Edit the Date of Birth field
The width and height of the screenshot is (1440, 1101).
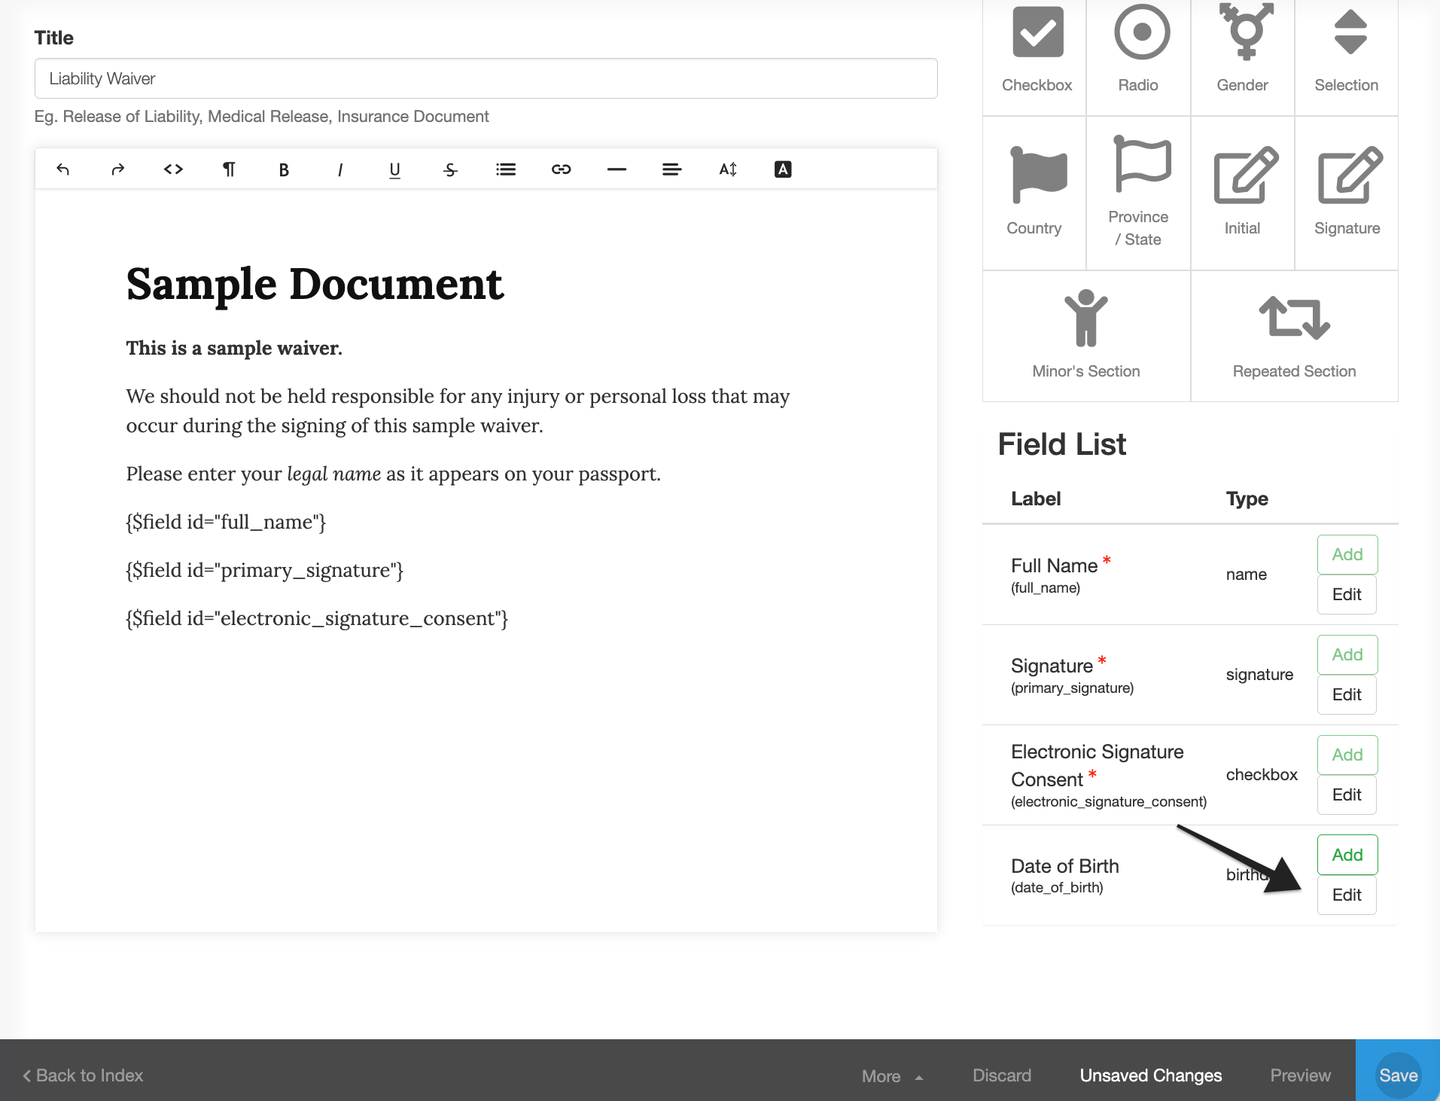1347,895
